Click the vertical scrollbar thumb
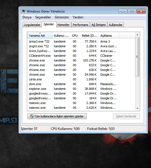The height and width of the screenshot is (168, 151). pos(137,57)
